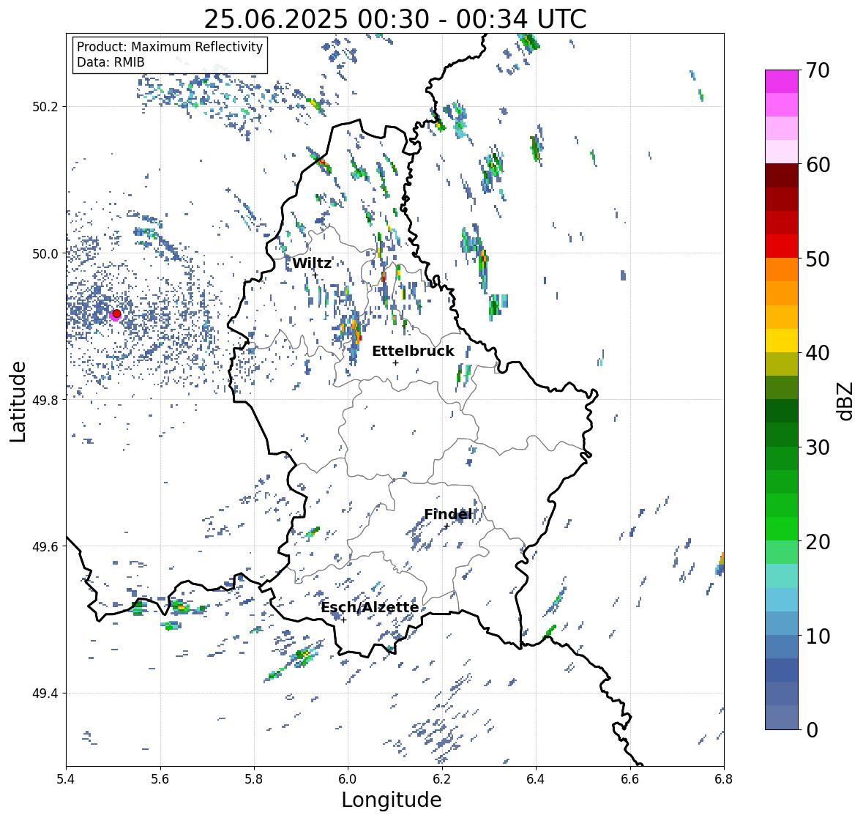Click the 6.6 longitude tick label
Viewport: 863px width, 818px height.
pyautogui.click(x=630, y=778)
